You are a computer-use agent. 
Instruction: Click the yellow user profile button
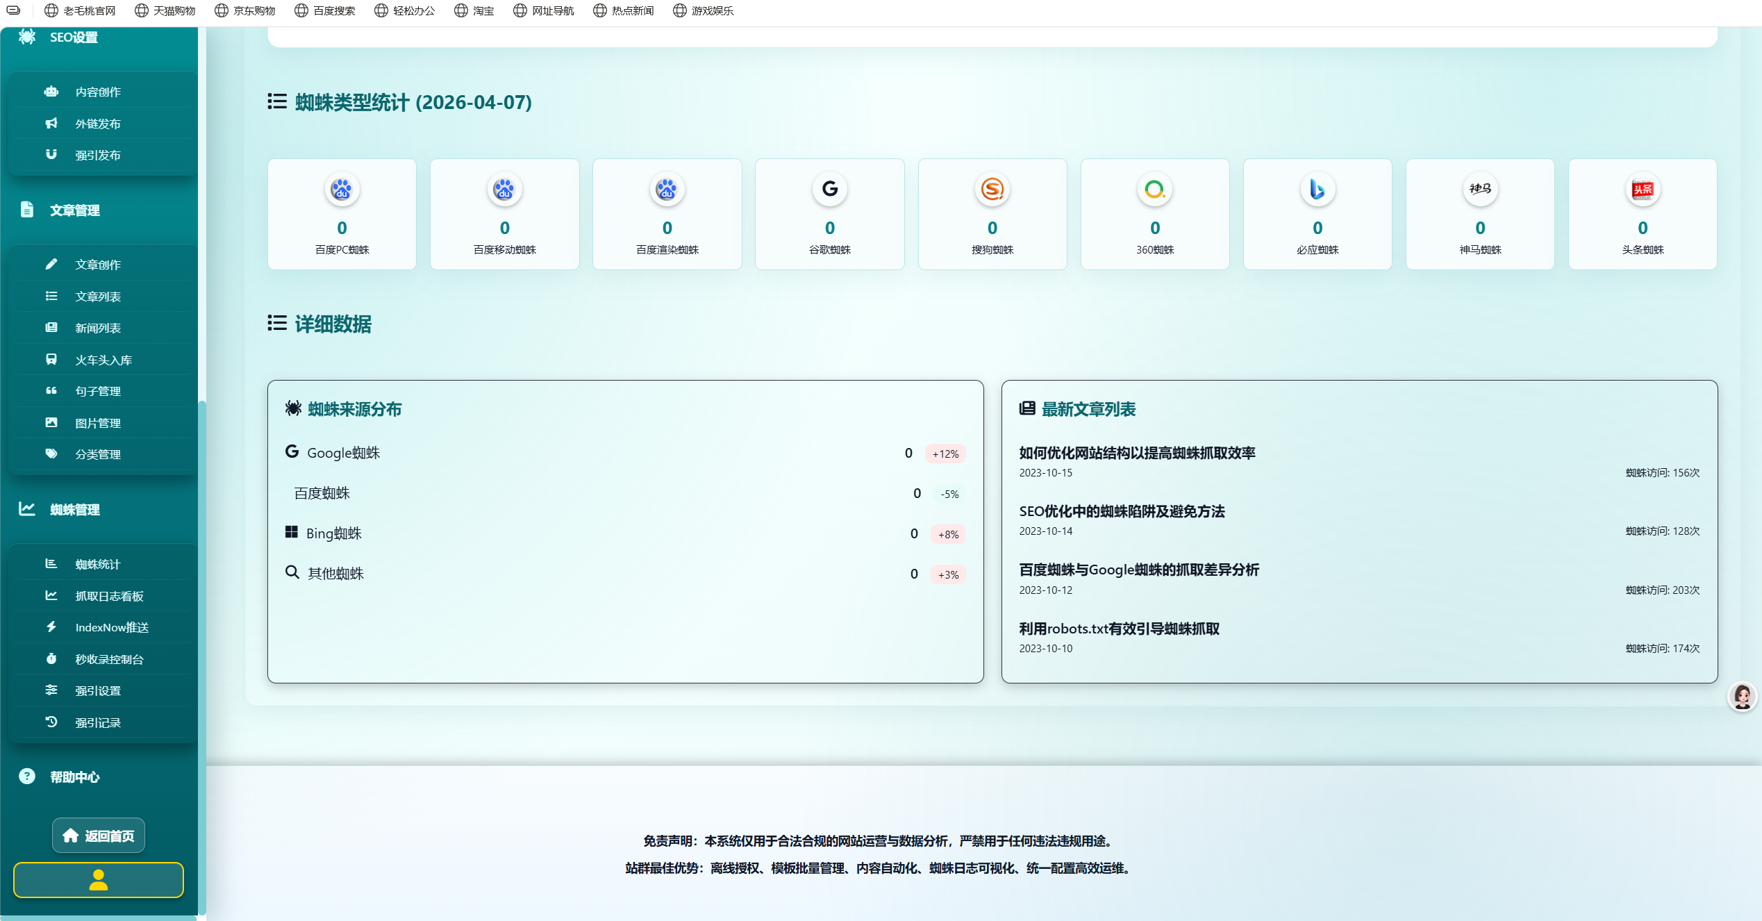[x=99, y=880]
